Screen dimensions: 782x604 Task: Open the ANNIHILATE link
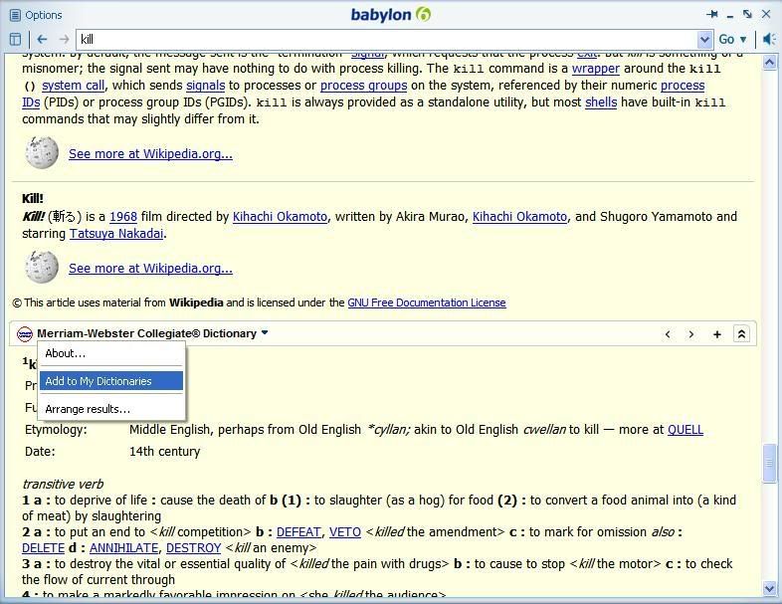[123, 548]
